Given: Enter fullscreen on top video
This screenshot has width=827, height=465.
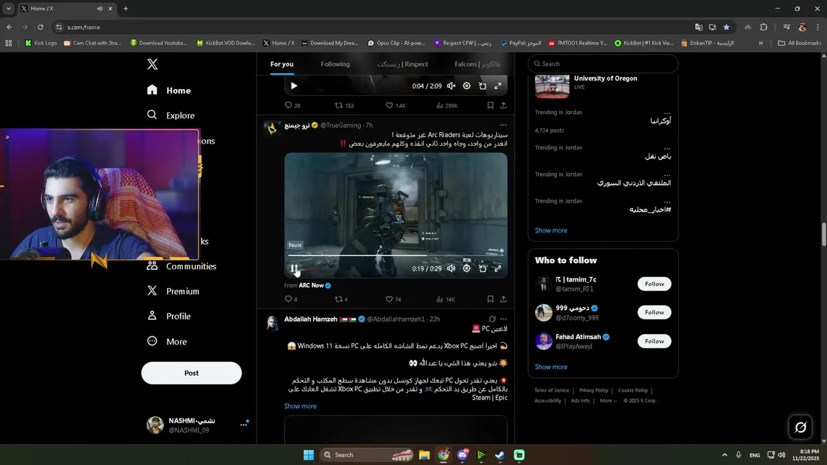Looking at the screenshot, I should pyautogui.click(x=498, y=86).
